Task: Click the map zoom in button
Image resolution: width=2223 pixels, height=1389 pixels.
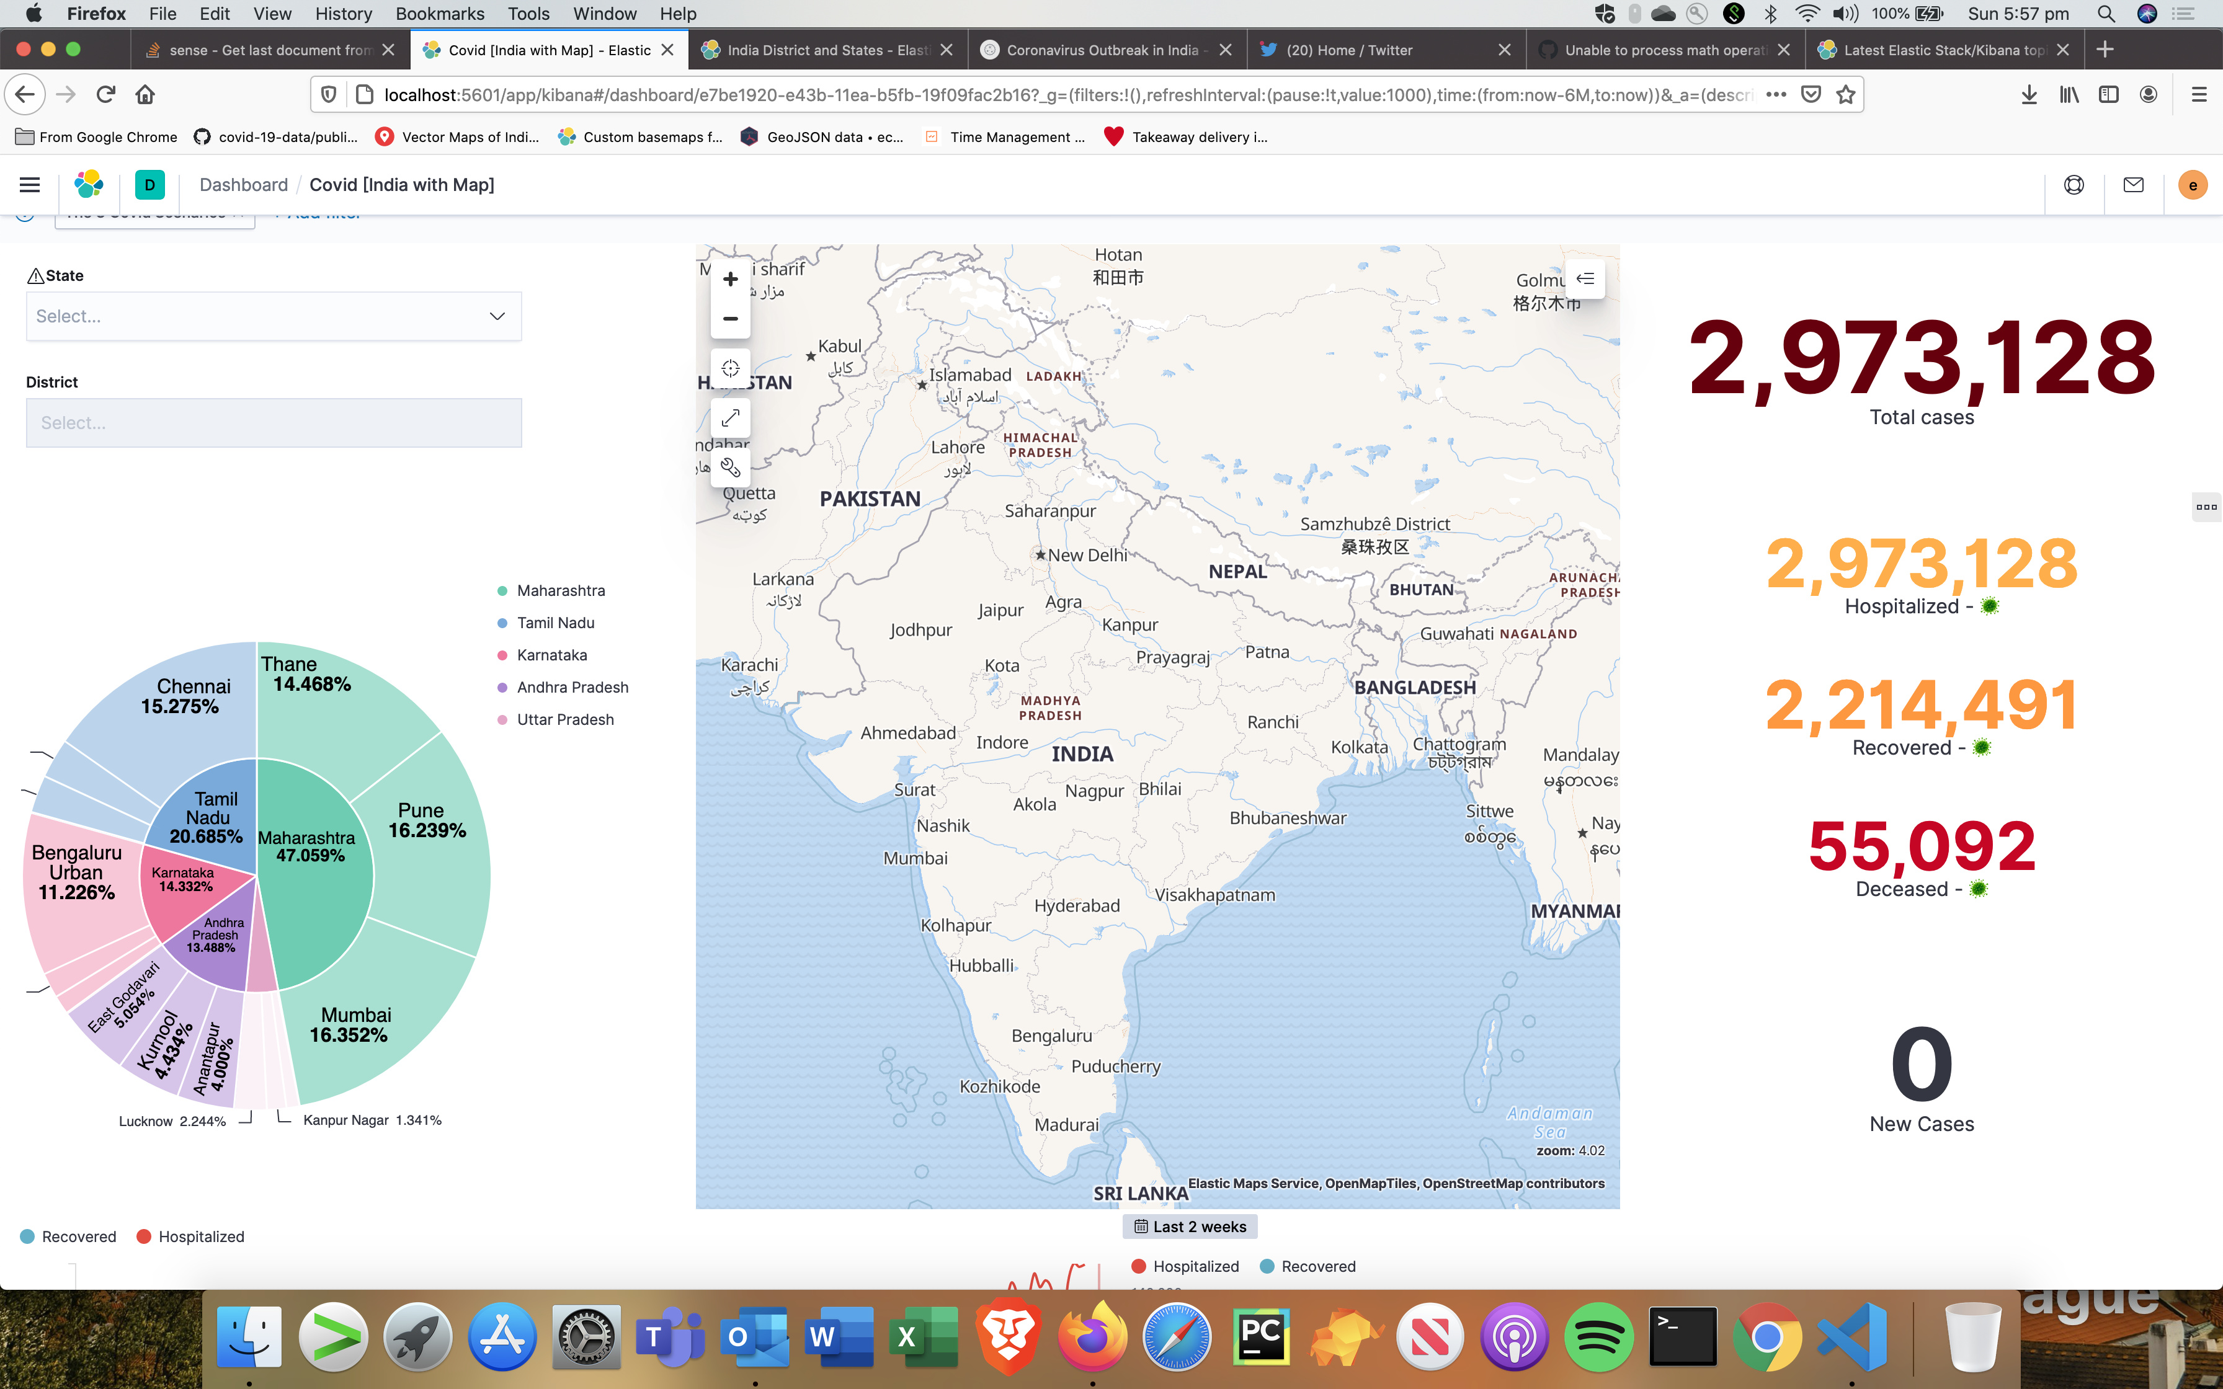Action: coord(730,279)
